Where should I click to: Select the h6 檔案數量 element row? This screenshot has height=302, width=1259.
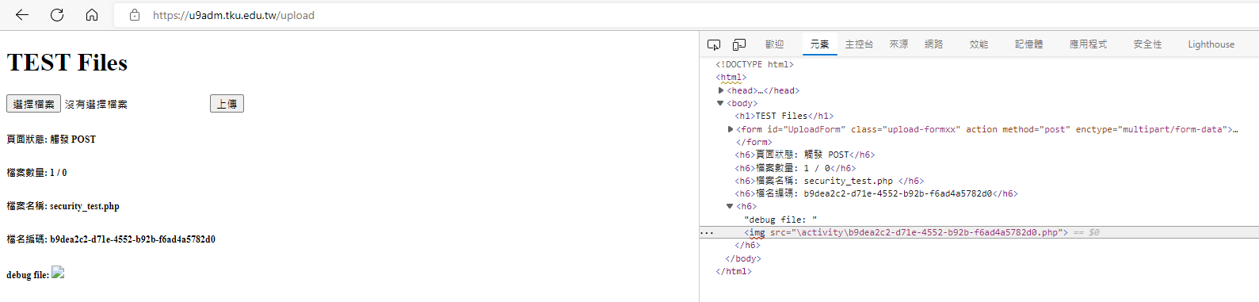[795, 168]
